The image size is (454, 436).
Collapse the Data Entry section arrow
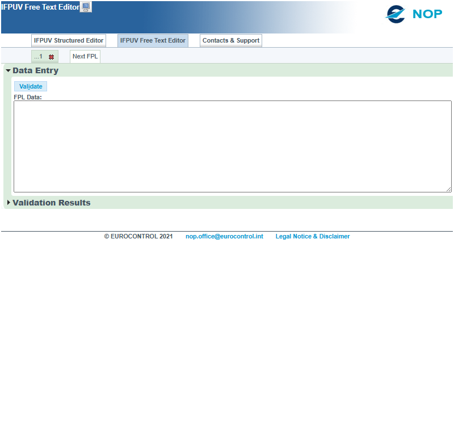8,71
